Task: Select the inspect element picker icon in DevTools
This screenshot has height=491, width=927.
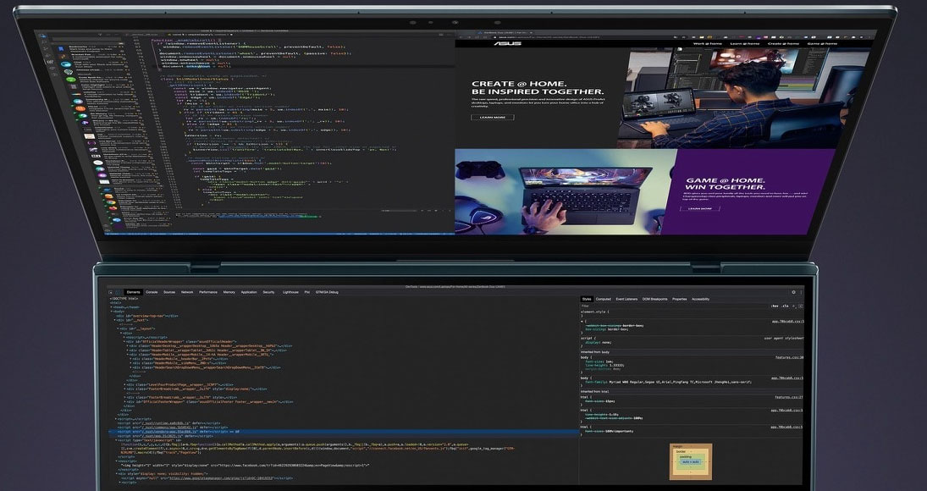Action: [111, 292]
